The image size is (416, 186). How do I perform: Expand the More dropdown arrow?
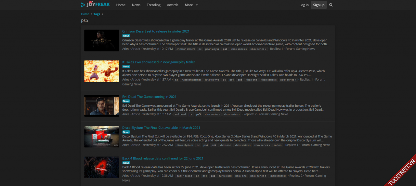pos(197,5)
